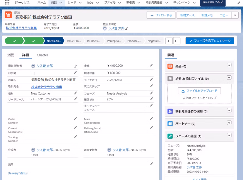
Task: Select the Negotiation stage in path
Action: pos(154,41)
